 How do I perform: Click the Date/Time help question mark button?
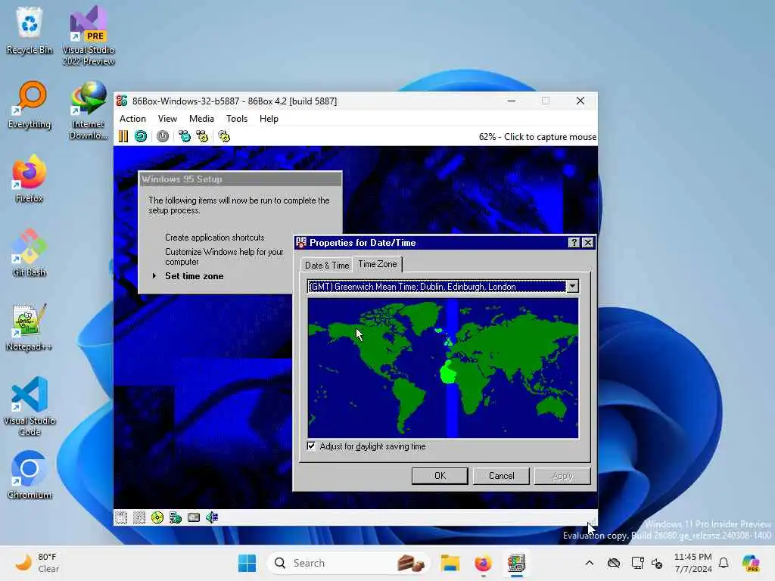574,243
